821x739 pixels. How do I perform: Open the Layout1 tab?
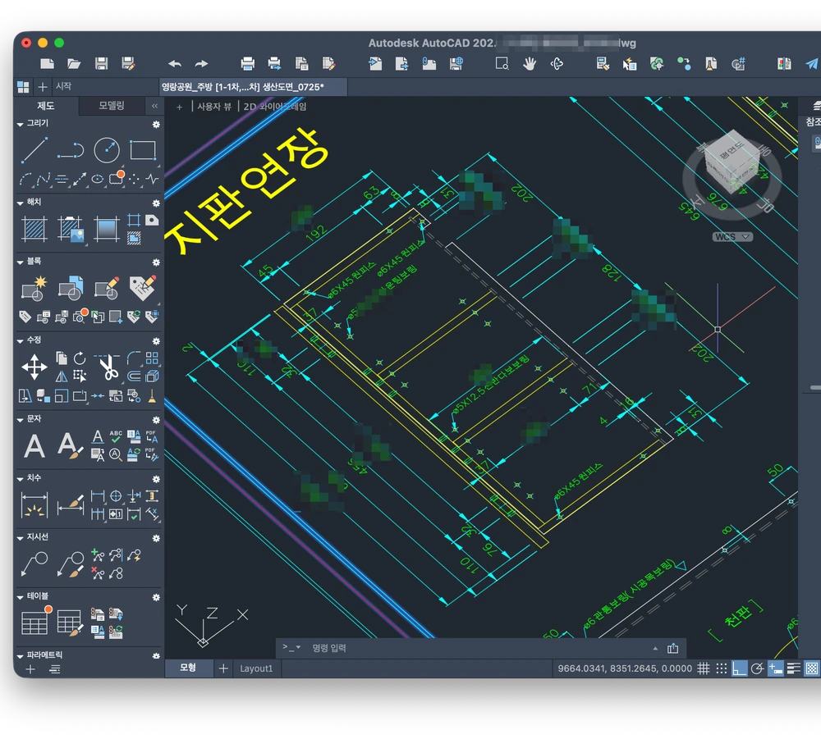tap(256, 668)
